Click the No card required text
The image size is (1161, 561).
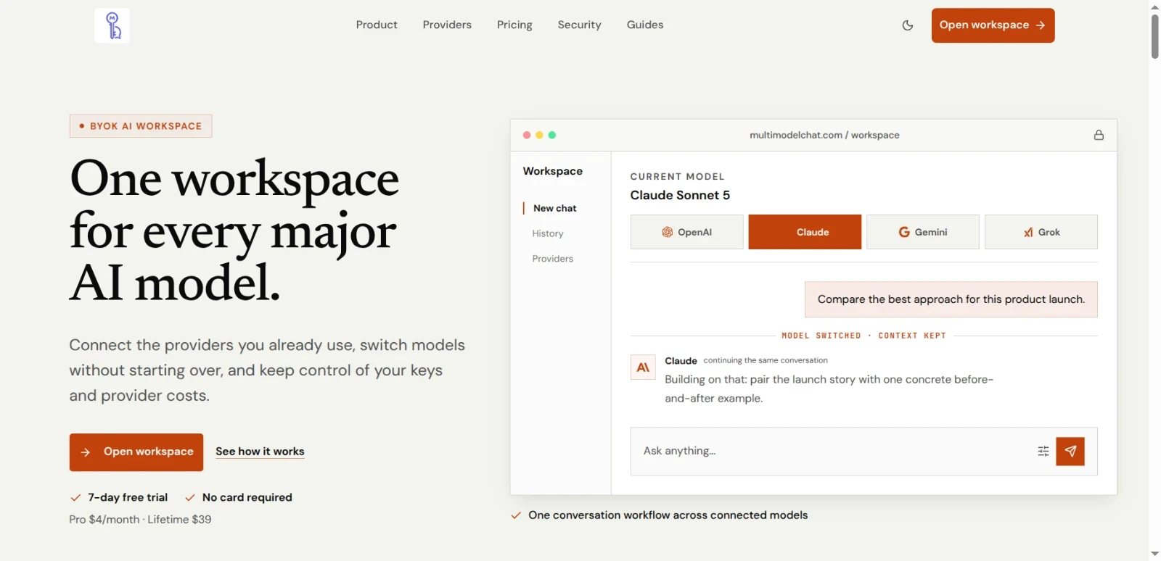pyautogui.click(x=247, y=497)
